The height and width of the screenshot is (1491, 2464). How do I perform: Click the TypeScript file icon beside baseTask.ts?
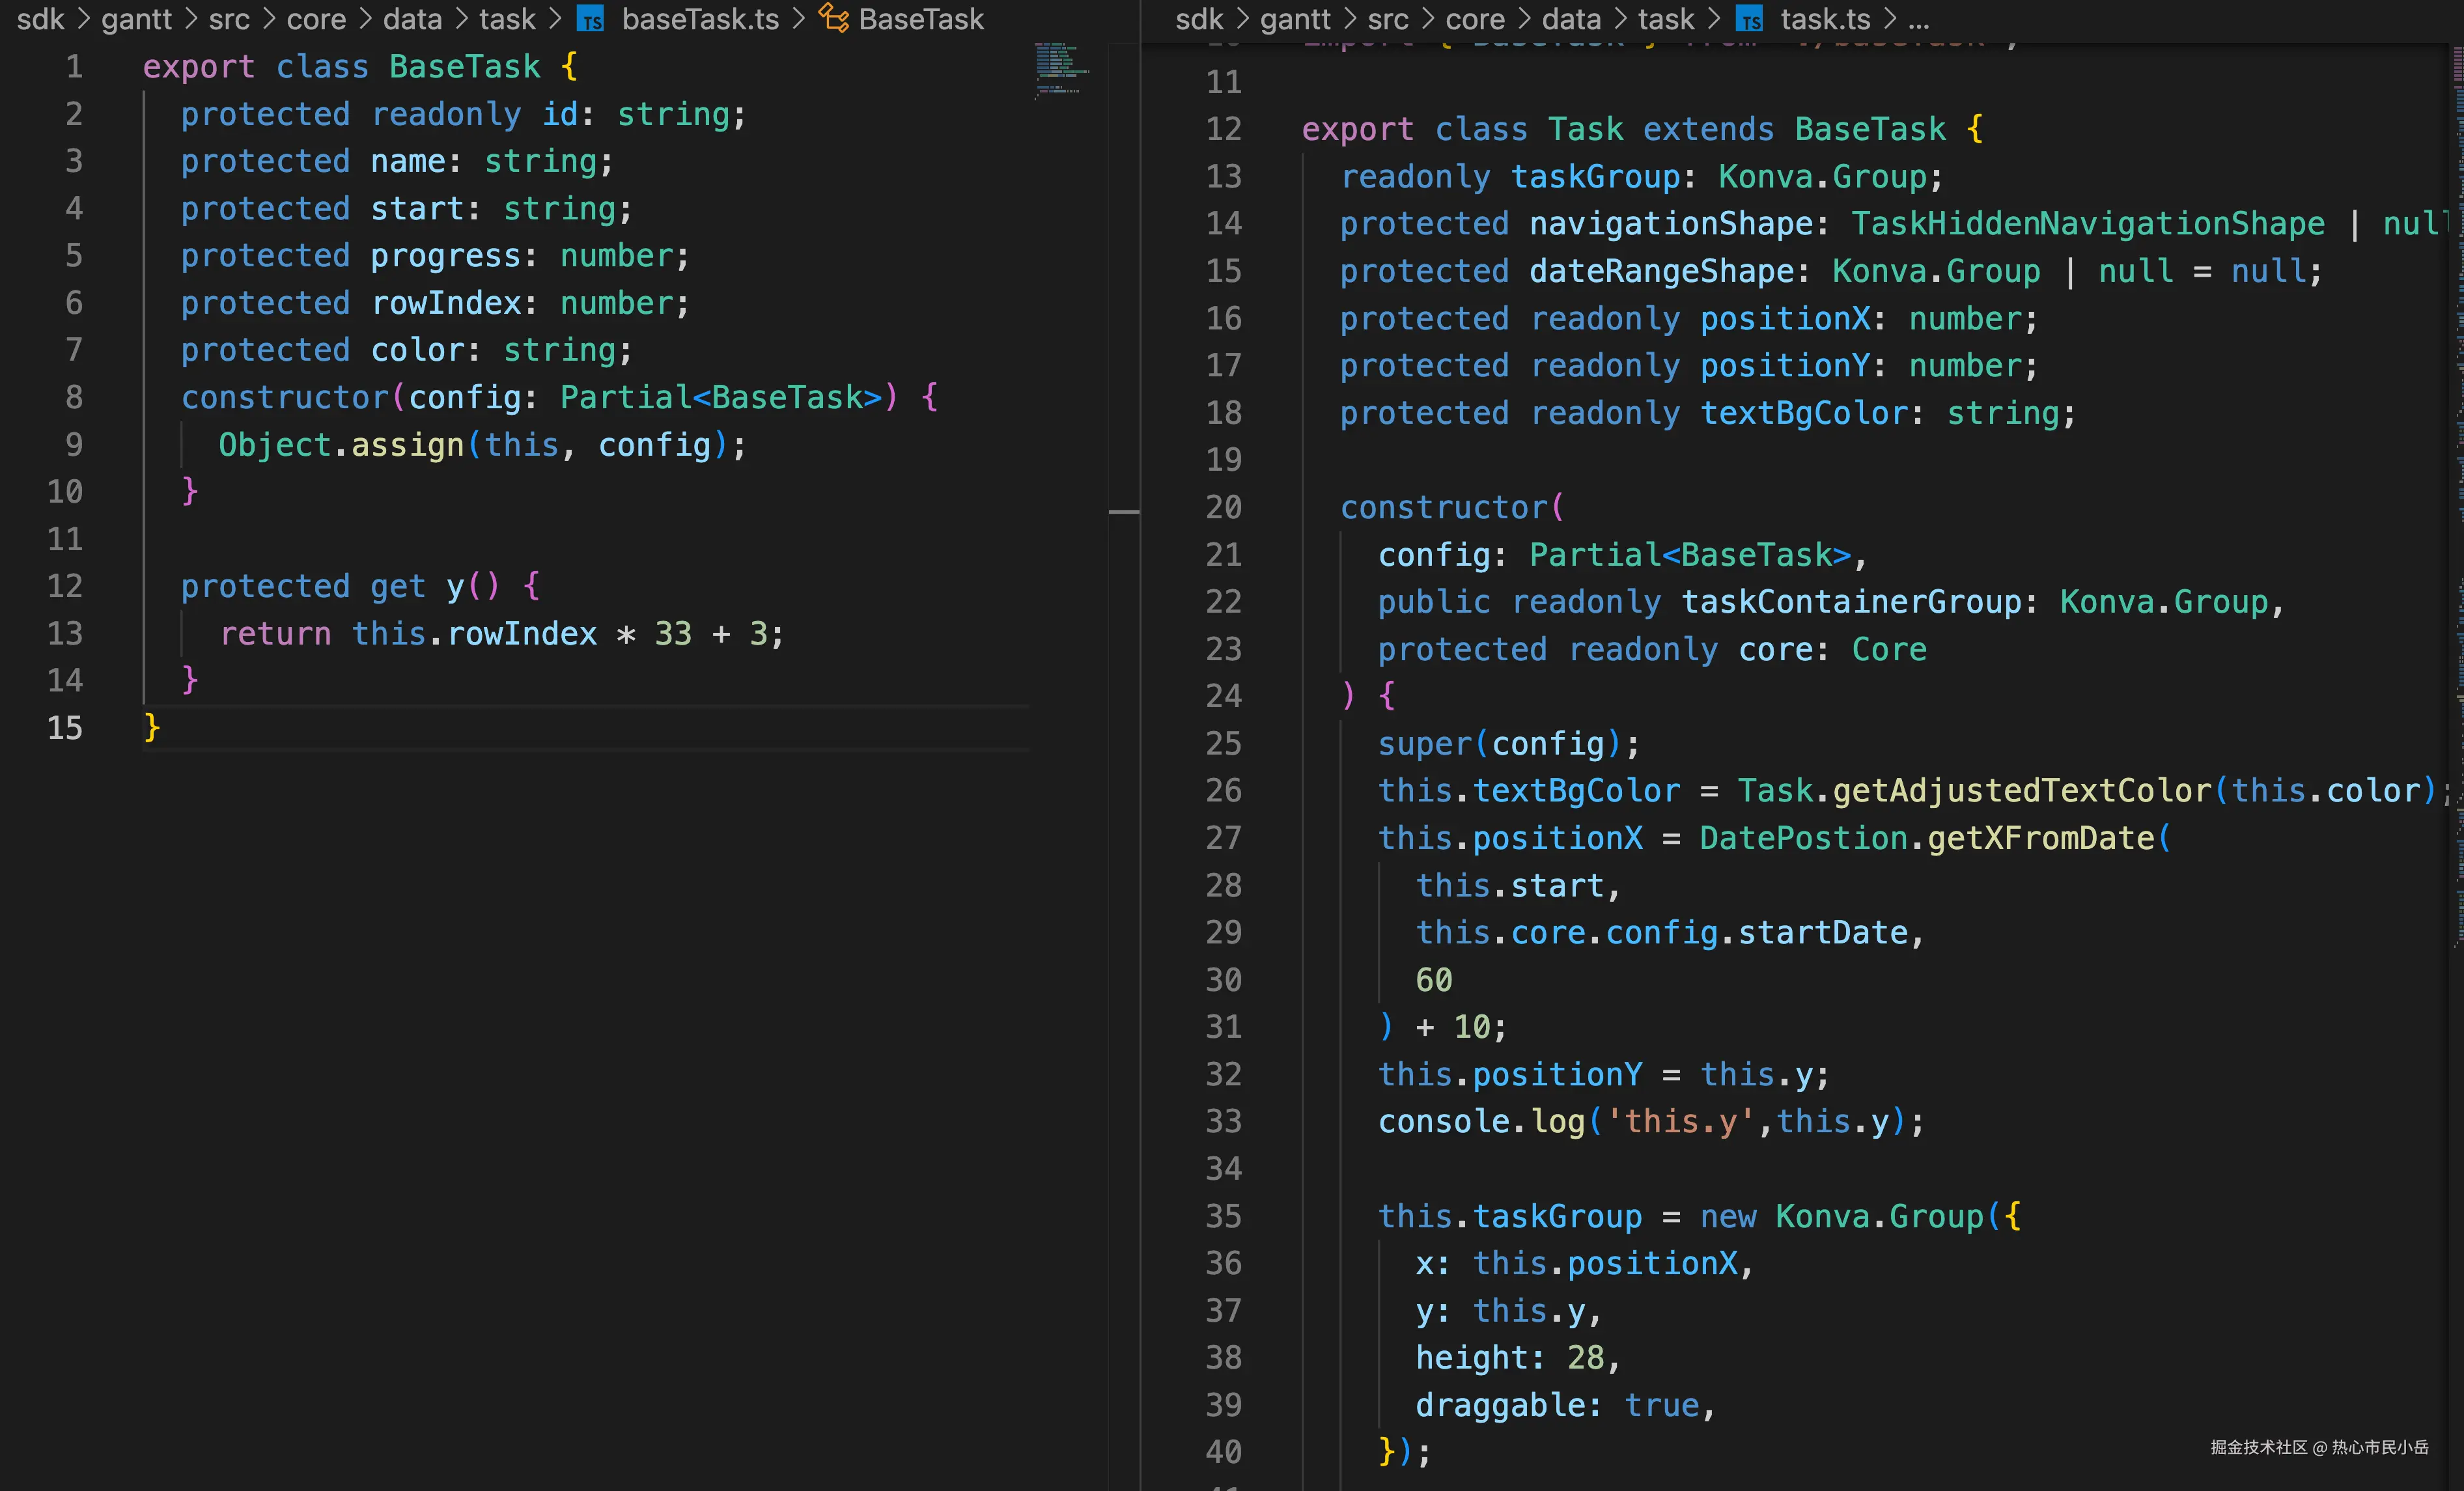[x=591, y=19]
